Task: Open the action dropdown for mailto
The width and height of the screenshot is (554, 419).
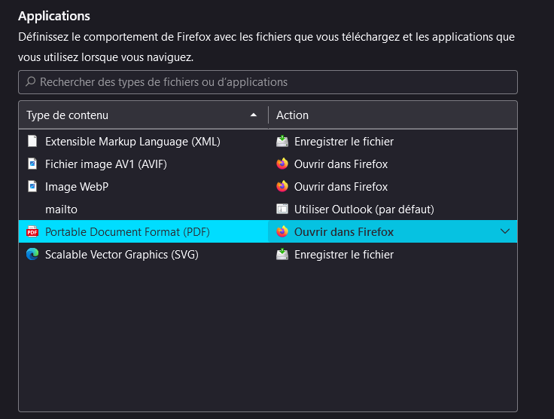Action: (391, 209)
